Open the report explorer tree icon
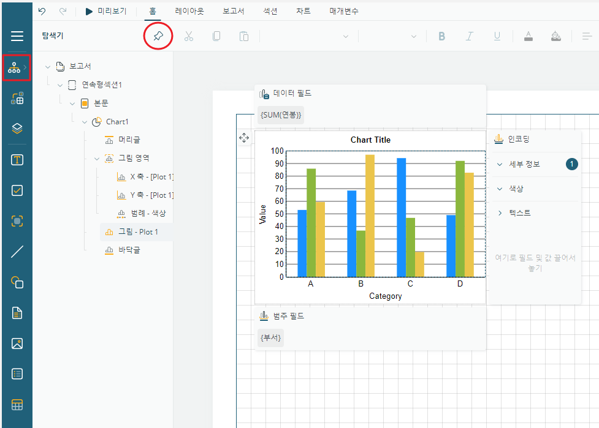This screenshot has width=599, height=428. (14, 68)
